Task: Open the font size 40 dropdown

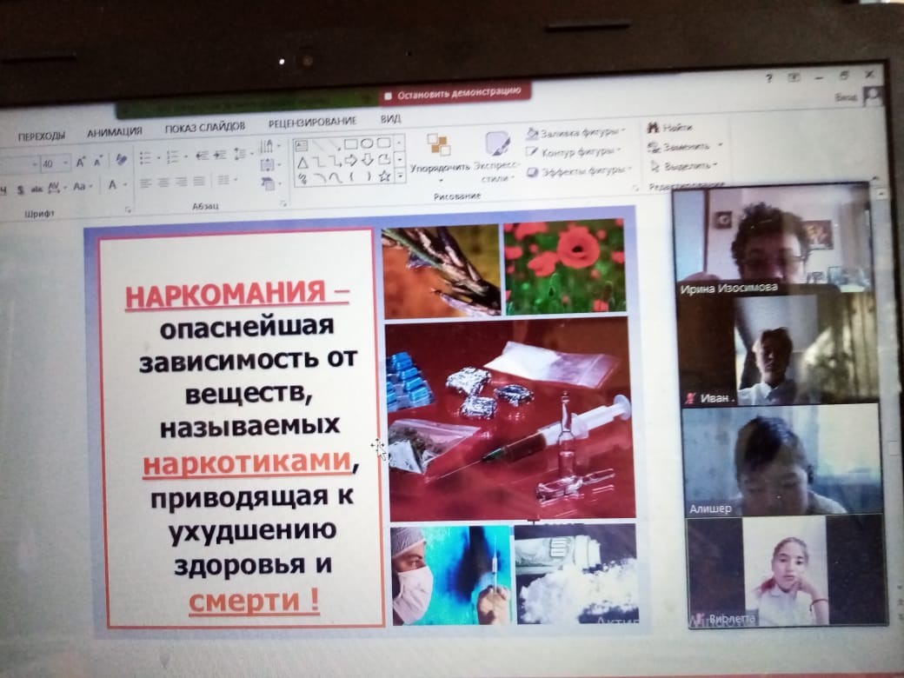Action: (66, 163)
